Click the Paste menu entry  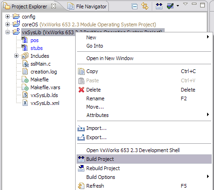point(144,80)
